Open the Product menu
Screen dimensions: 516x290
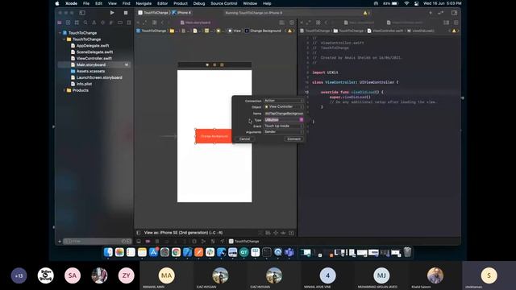181,3
